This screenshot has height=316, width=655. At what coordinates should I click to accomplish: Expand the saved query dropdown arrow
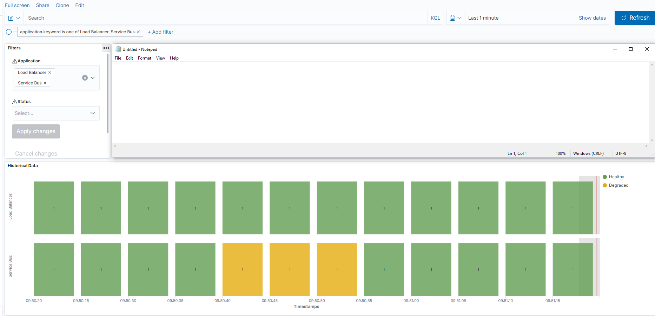(x=17, y=18)
